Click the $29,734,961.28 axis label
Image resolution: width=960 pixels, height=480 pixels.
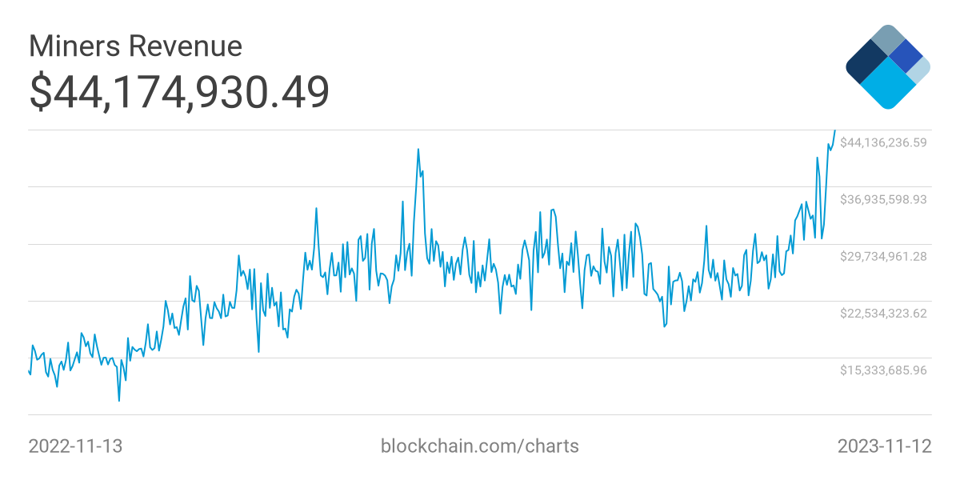pos(883,256)
